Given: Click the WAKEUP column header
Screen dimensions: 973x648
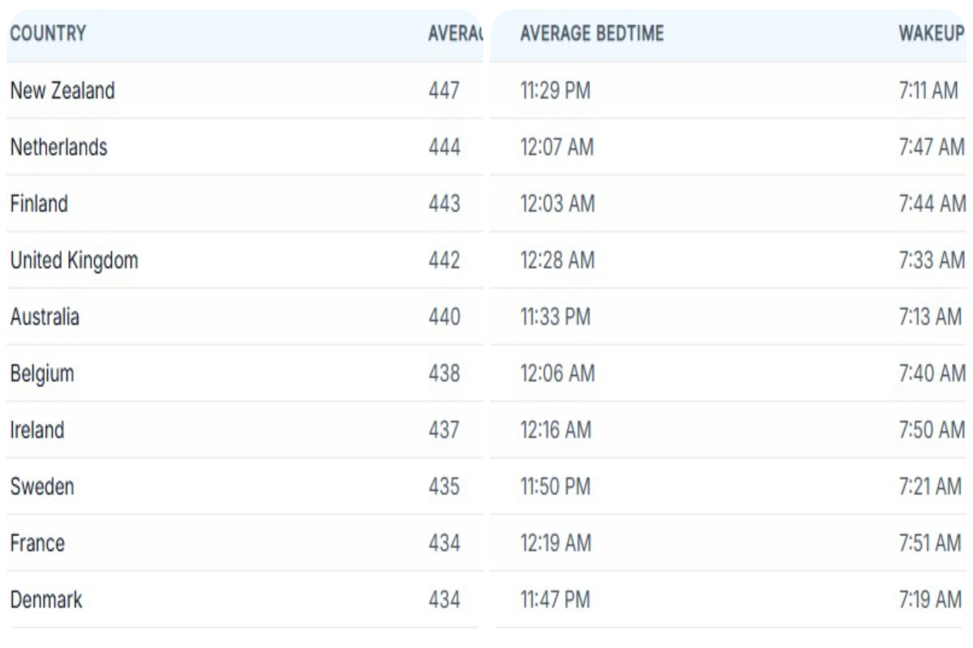Looking at the screenshot, I should [x=931, y=34].
